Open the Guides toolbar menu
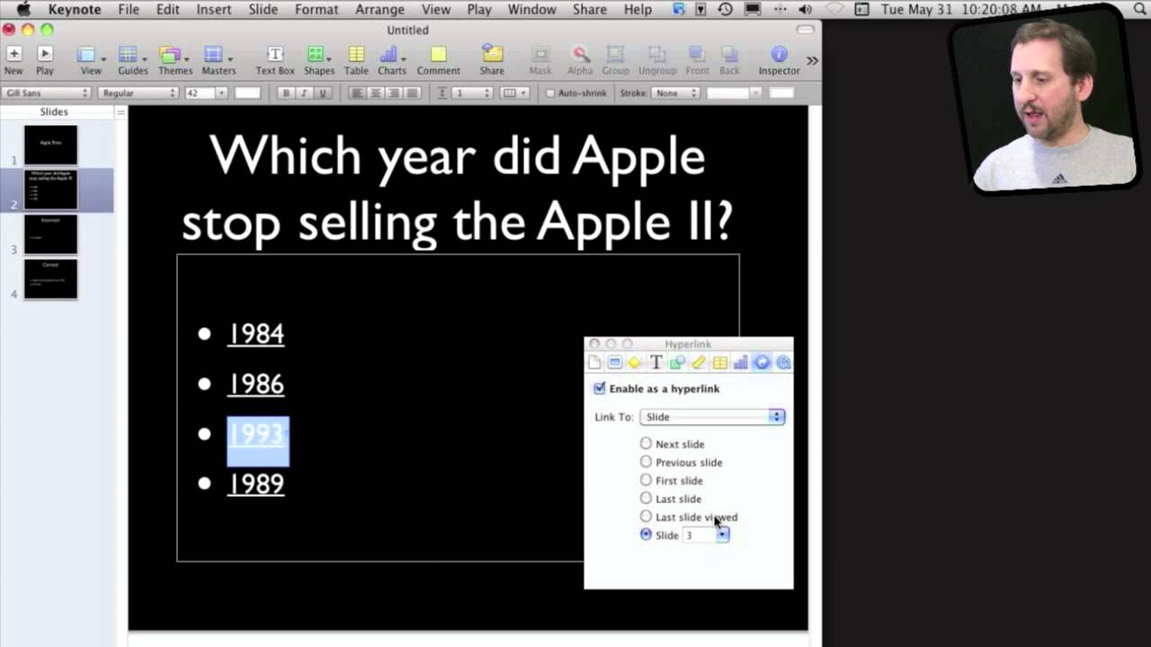 [x=132, y=60]
